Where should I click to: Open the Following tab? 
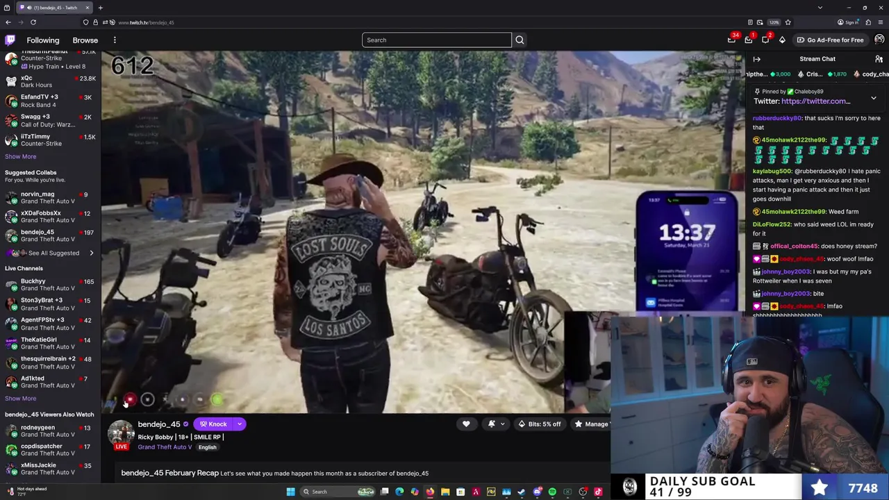tap(43, 40)
